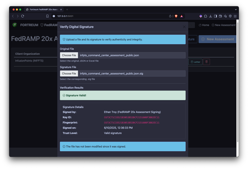Open the browser hamburger menu
Image resolution: width=248 pixels, height=169 pixels.
pos(235,16)
